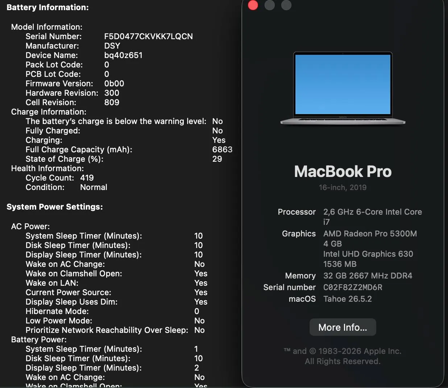Select the 2,6 GHz 6-Core Intel Core text
448x388 pixels.
click(373, 212)
